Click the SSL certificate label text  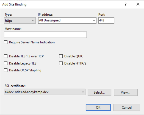(15, 86)
